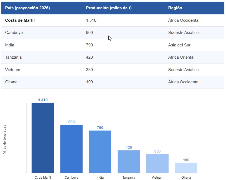Click the País (proyección 2026) column header
The image size is (226, 180).
[x=27, y=8]
